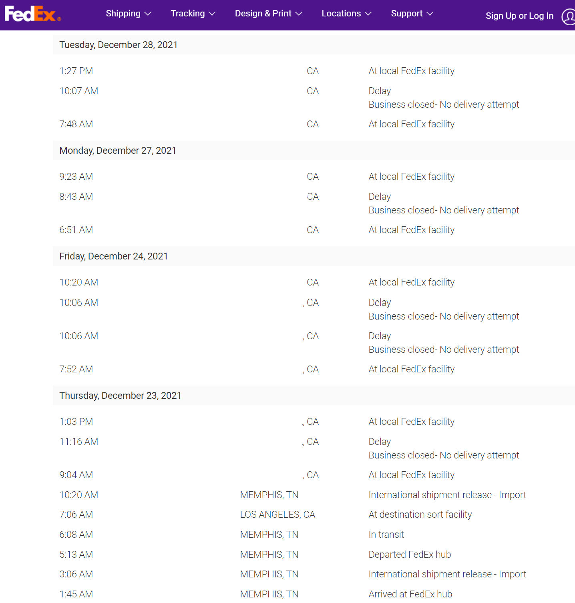The image size is (575, 603).
Task: Select the At destination sort facility entry
Action: 420,515
